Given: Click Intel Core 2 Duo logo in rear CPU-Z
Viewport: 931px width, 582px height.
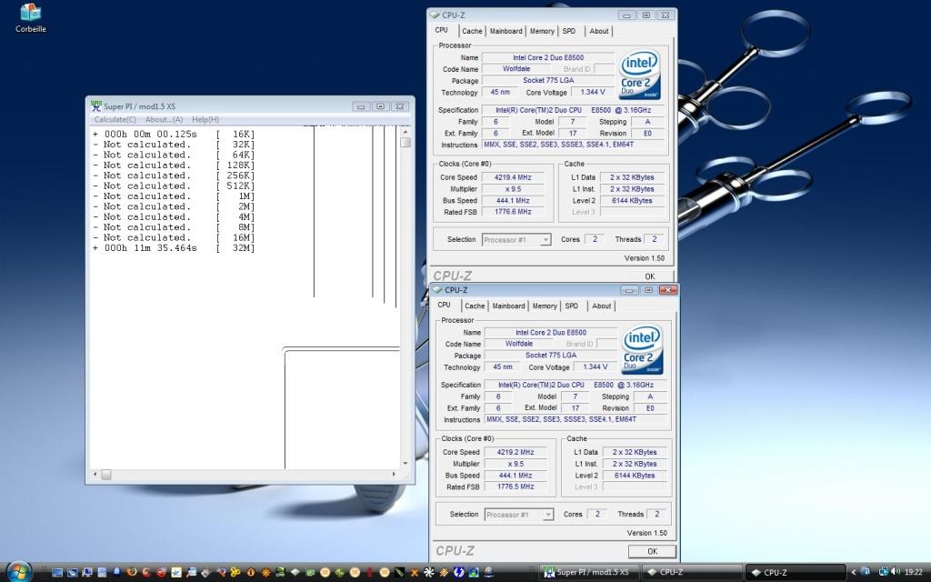Looking at the screenshot, I should pyautogui.click(x=639, y=75).
